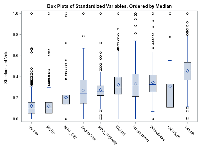Select the Cylinders mean diamond marker
This screenshot has height=150, width=201.
click(170, 86)
